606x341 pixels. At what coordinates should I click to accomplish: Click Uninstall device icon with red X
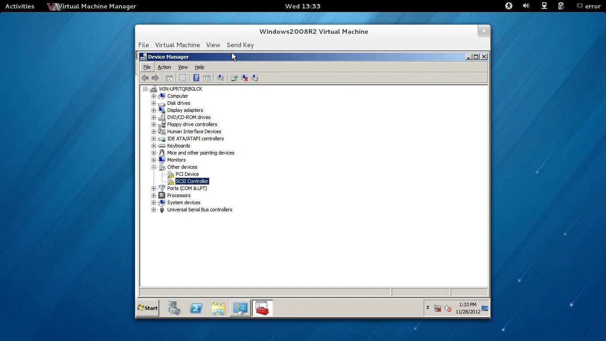point(244,78)
